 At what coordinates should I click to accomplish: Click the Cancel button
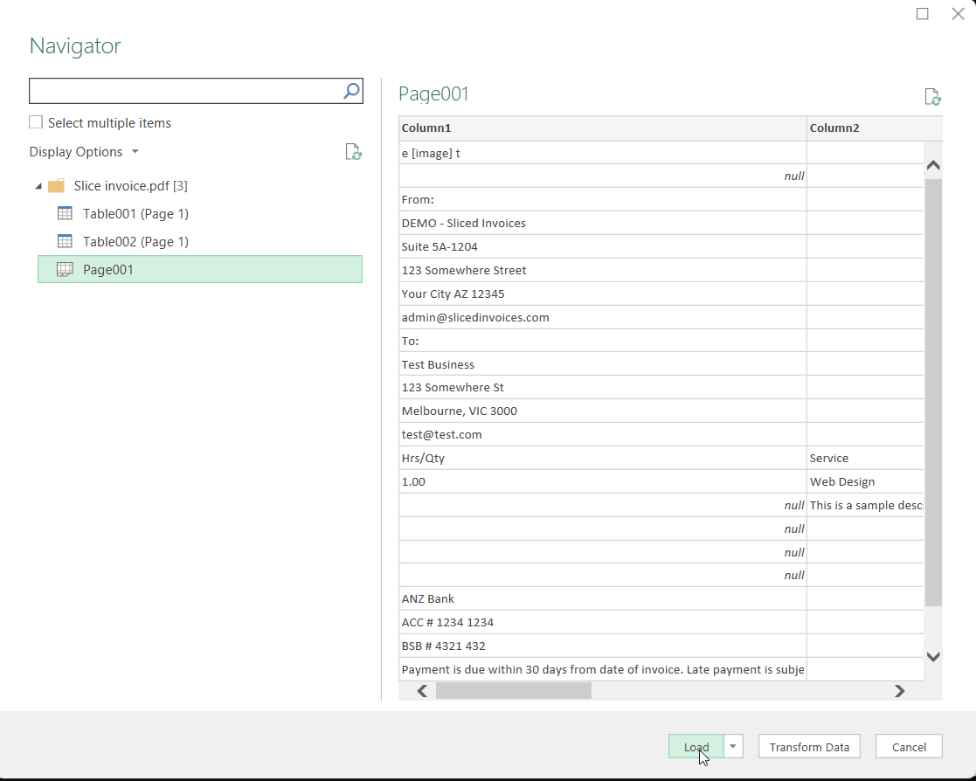(x=908, y=746)
